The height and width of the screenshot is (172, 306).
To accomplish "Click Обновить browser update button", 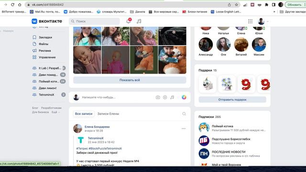I will [295, 5].
